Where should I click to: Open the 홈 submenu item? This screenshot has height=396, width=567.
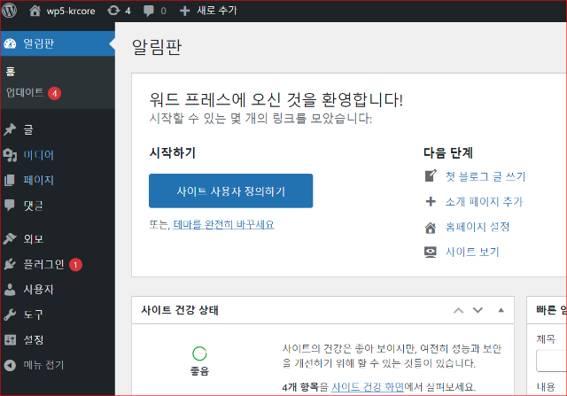click(11, 71)
